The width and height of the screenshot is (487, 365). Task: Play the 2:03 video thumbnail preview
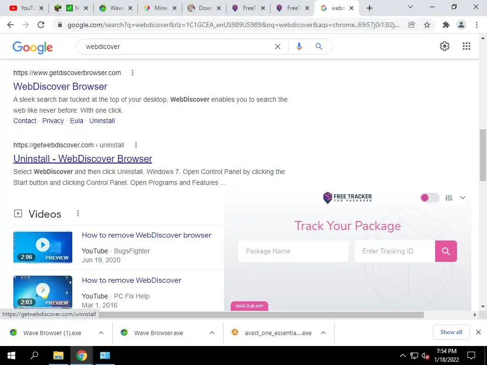tap(43, 292)
